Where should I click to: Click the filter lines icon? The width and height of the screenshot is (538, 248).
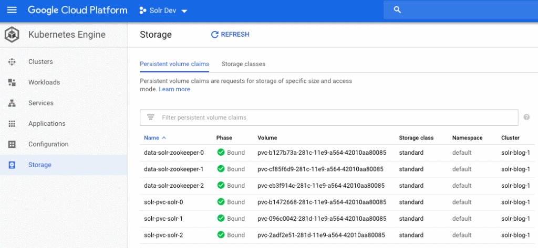click(151, 117)
